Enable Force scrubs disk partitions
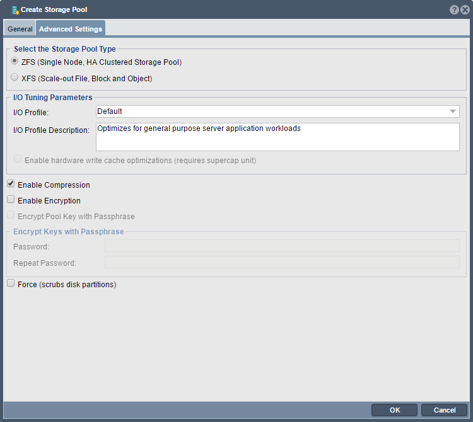473x422 pixels. tap(11, 283)
